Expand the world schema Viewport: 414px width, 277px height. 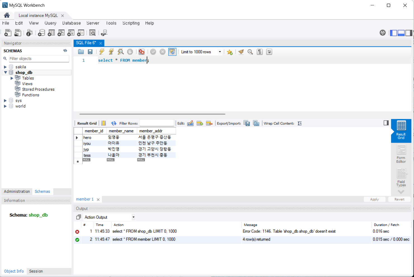tap(5, 106)
